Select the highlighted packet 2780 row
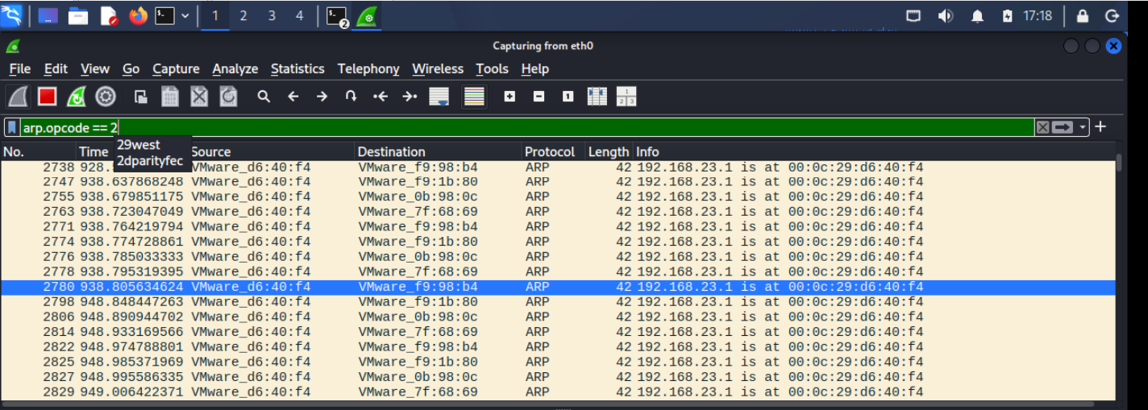The height and width of the screenshot is (410, 1148). (x=558, y=287)
